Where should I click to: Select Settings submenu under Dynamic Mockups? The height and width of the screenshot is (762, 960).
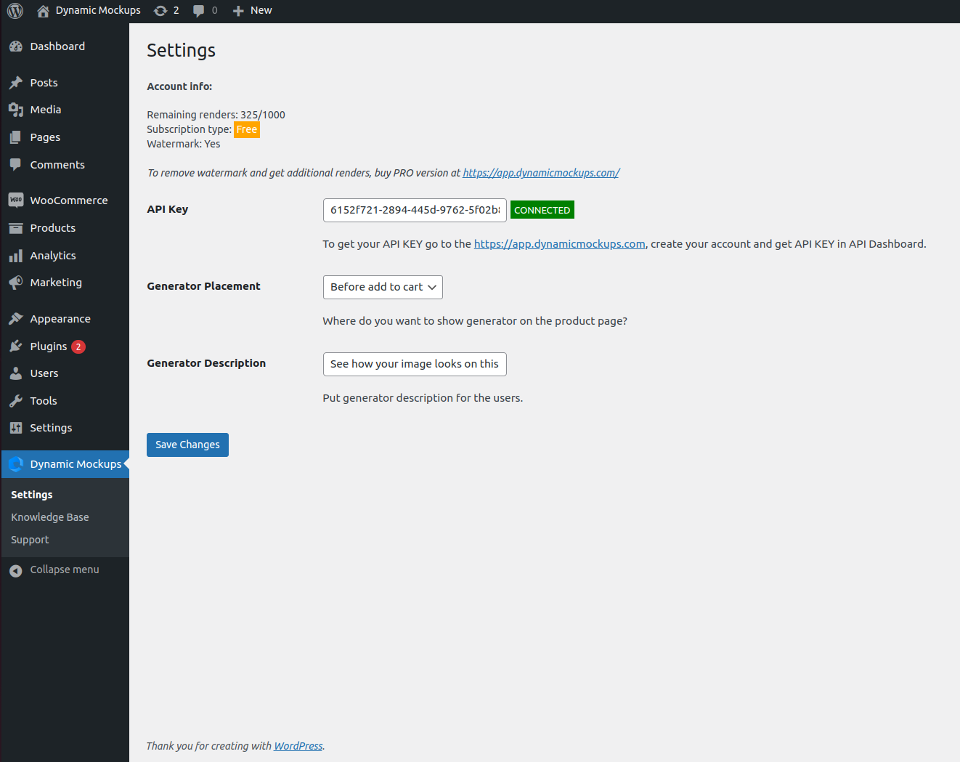(x=32, y=495)
